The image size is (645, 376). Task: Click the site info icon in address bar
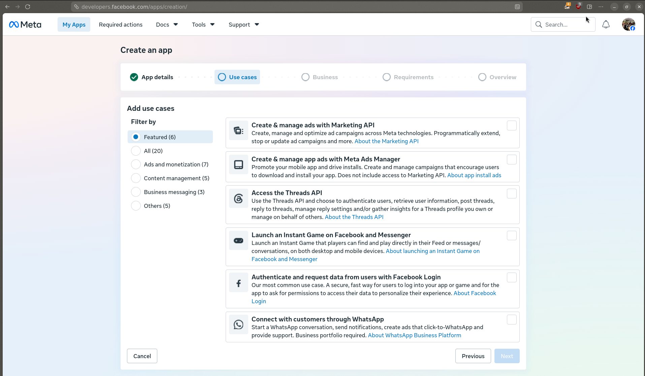[76, 7]
